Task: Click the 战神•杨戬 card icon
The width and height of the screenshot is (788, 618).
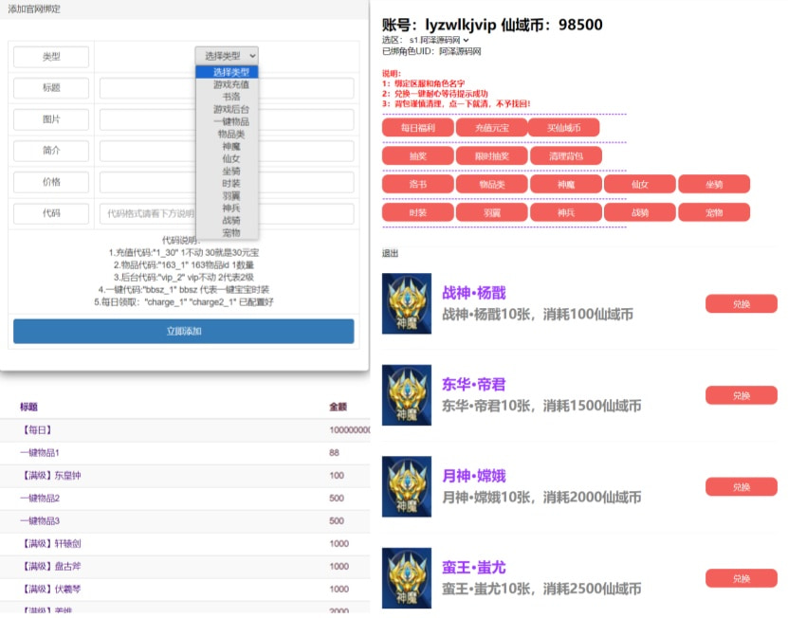Action: coord(405,303)
